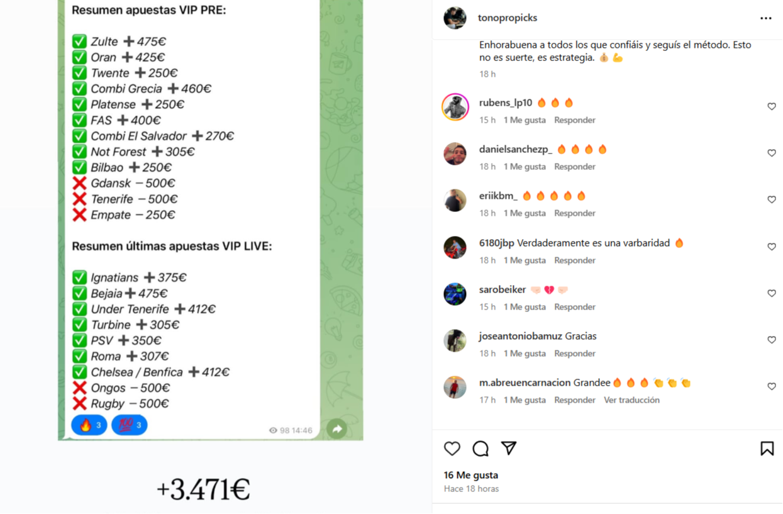Reply to 6180jbp's comment
The image size is (783, 514).
click(x=574, y=260)
